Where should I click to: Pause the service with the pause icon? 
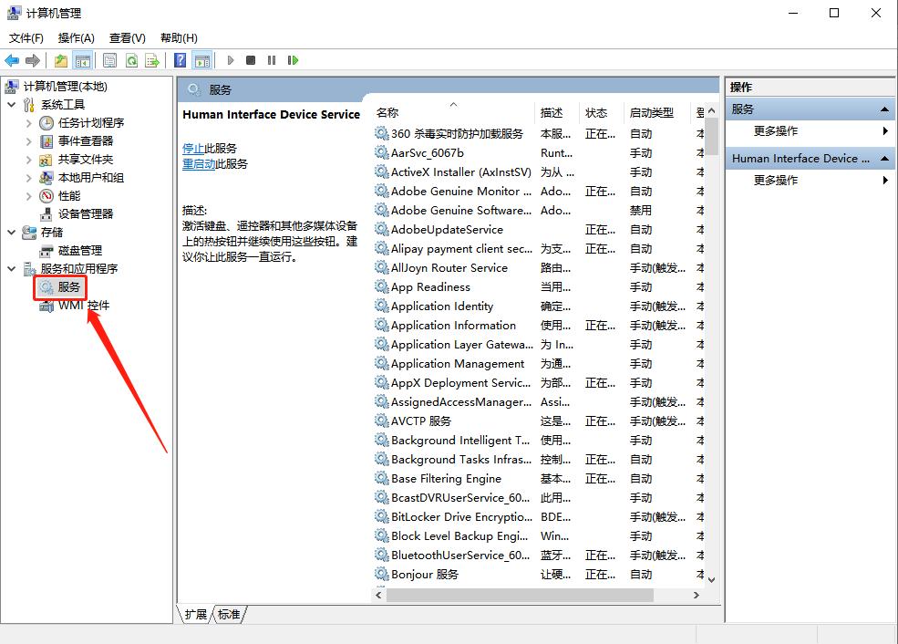273,59
